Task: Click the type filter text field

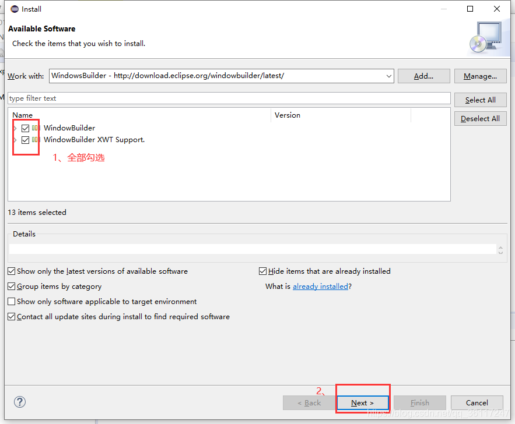Action: pos(229,98)
